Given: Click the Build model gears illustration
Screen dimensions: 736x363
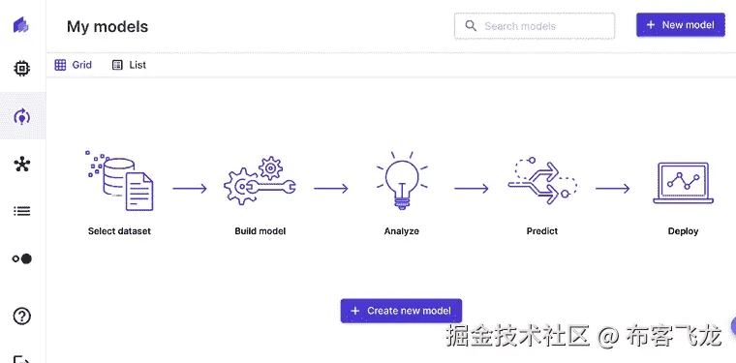Looking at the screenshot, I should pyautogui.click(x=260, y=181).
